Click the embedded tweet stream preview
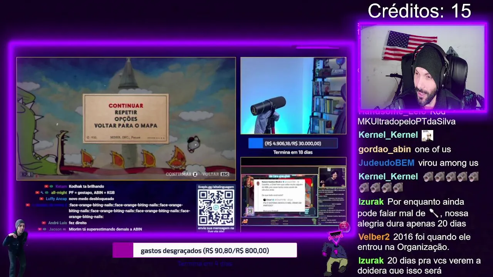Screen dimensions: 493x277 pos(293,195)
